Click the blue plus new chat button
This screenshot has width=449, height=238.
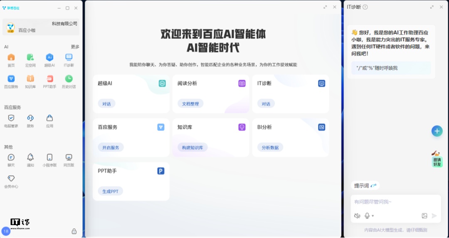tap(437, 131)
